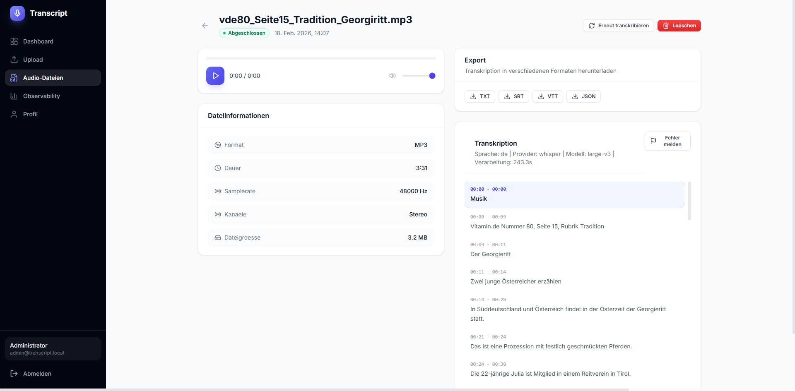Go to Upload in sidebar
This screenshot has width=795, height=391.
pyautogui.click(x=33, y=60)
